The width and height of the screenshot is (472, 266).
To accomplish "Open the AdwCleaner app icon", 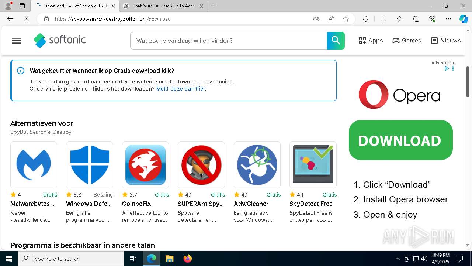I will click(257, 165).
